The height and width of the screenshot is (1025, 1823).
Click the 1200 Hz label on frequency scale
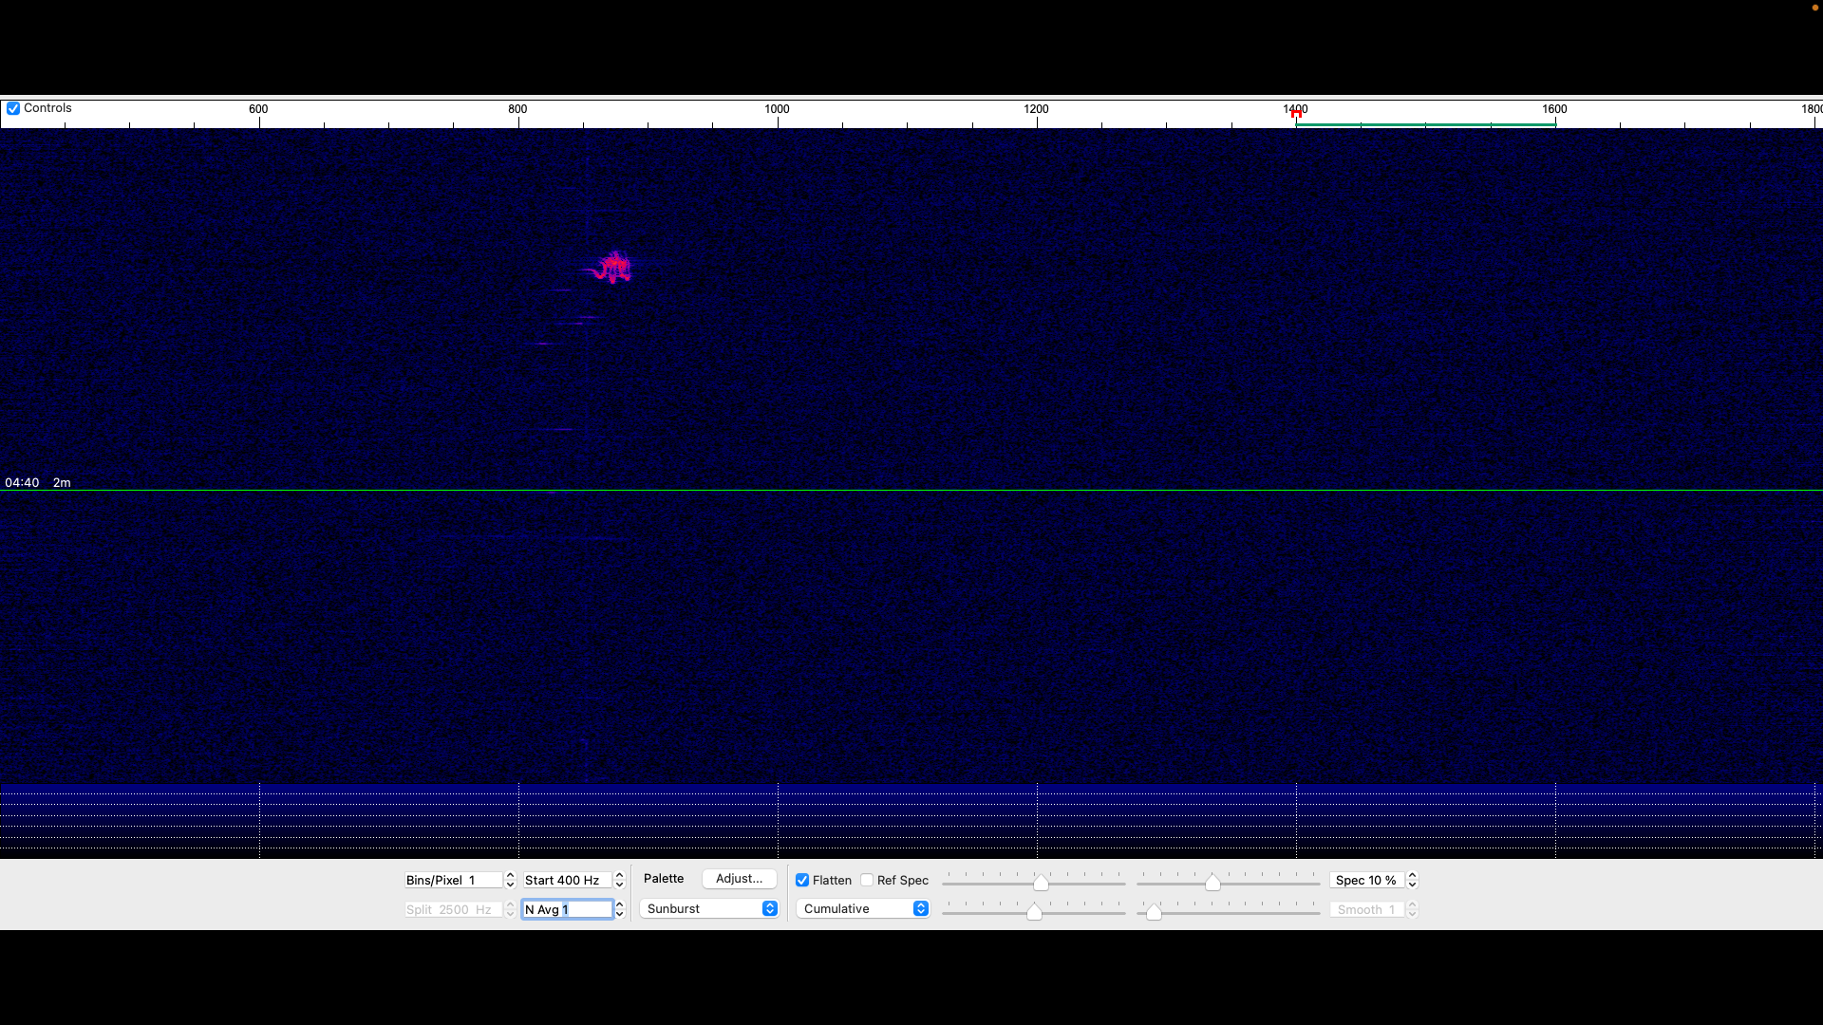point(1036,109)
